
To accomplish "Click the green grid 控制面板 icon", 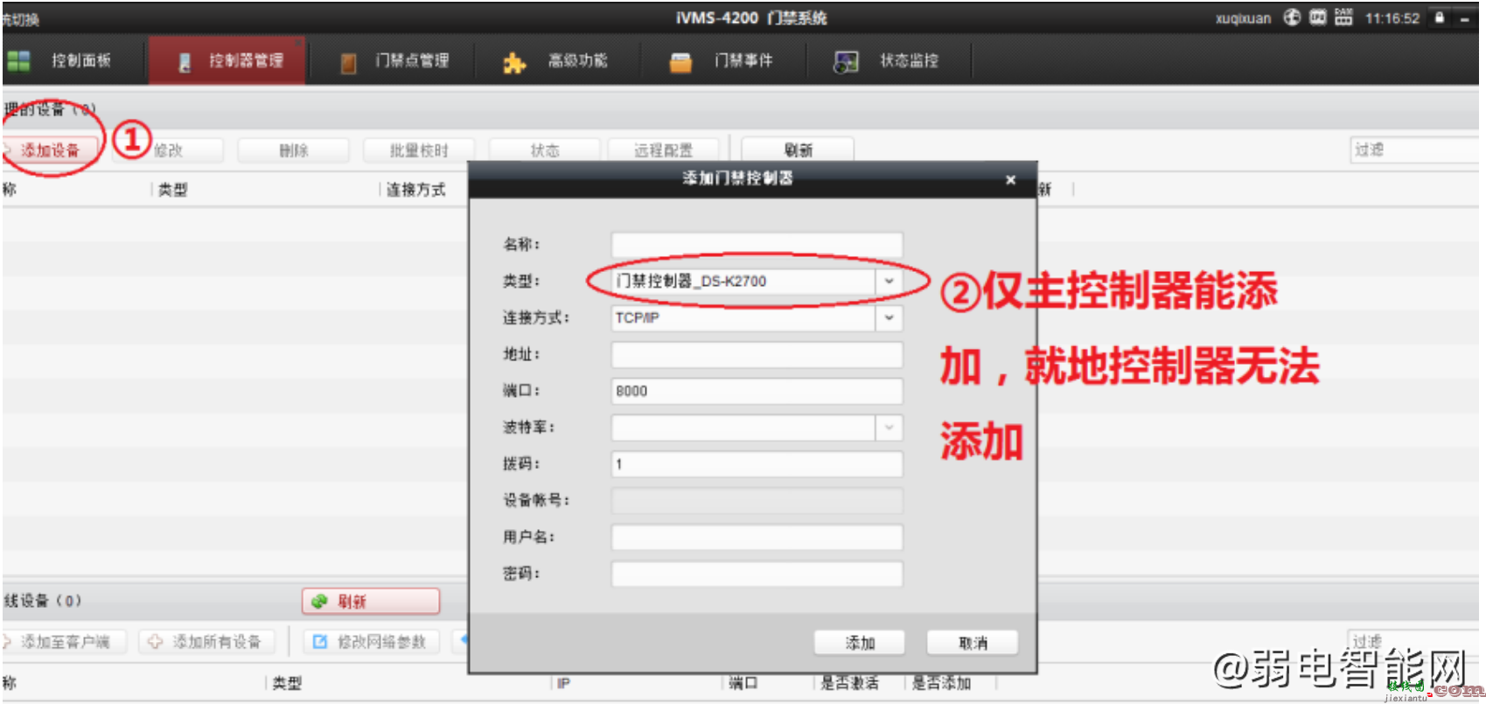I will click(x=18, y=60).
